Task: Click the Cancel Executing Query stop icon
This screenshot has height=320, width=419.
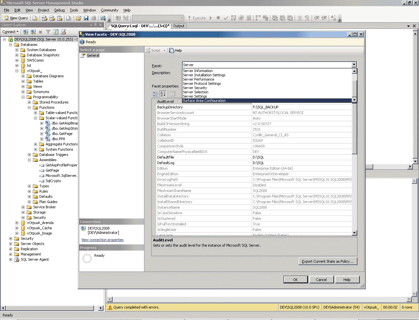Action: (218, 18)
